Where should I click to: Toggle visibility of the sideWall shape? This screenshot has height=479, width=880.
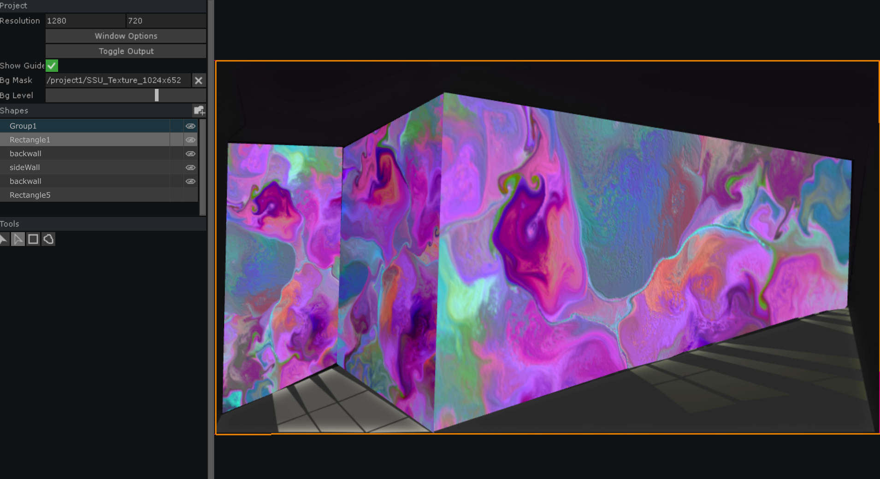[190, 167]
